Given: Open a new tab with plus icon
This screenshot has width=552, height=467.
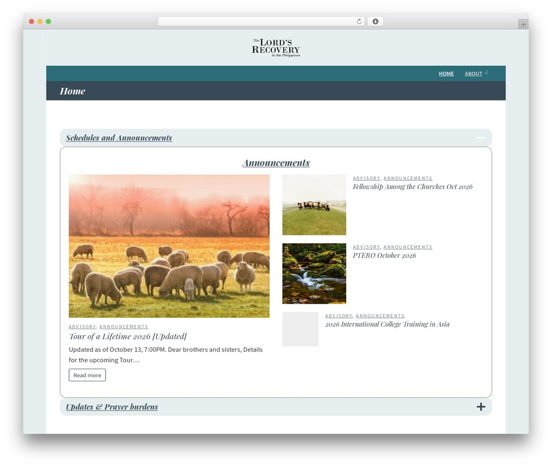Looking at the screenshot, I should pos(523,25).
